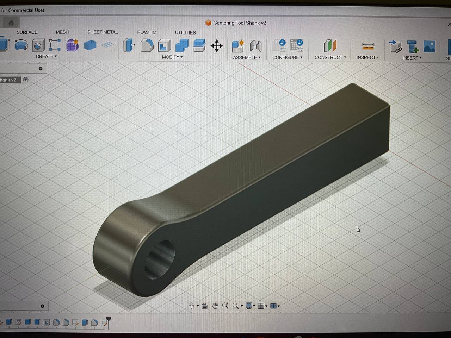The image size is (451, 338).
Task: Click the Combine bodies tool
Action: pyautogui.click(x=182, y=45)
